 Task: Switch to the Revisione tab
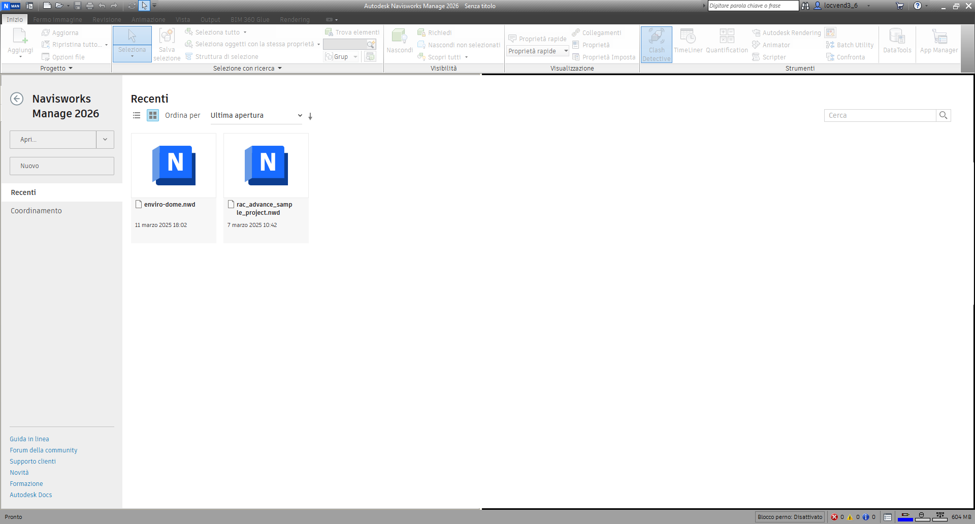coord(107,19)
